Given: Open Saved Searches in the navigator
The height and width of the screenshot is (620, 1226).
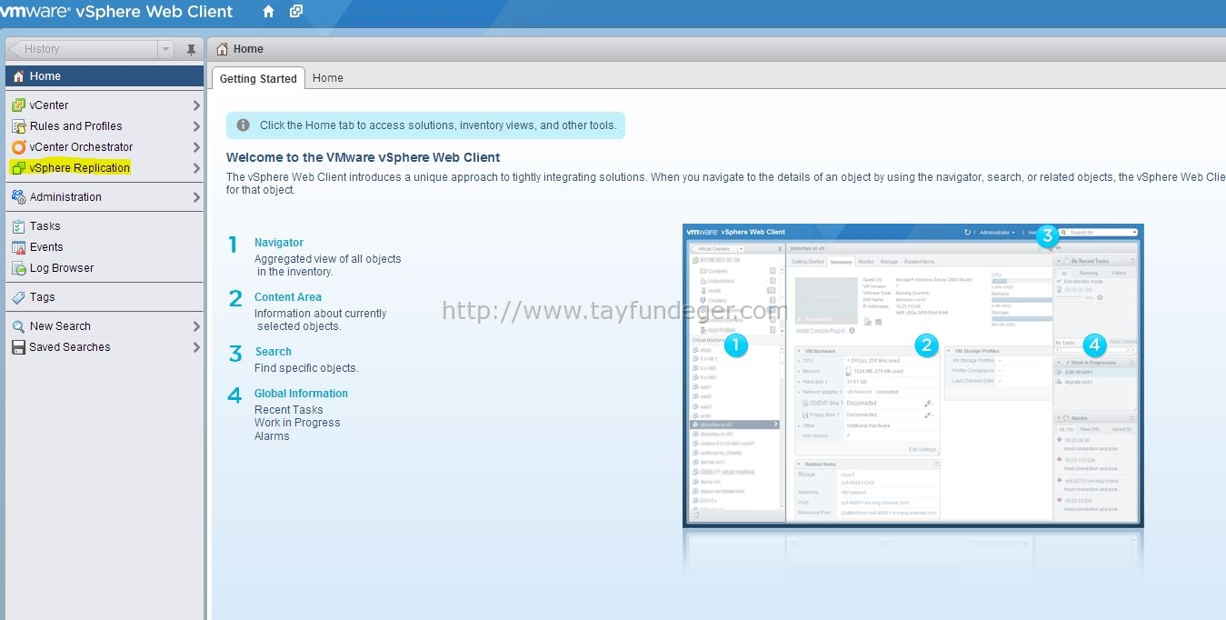Looking at the screenshot, I should tap(105, 347).
